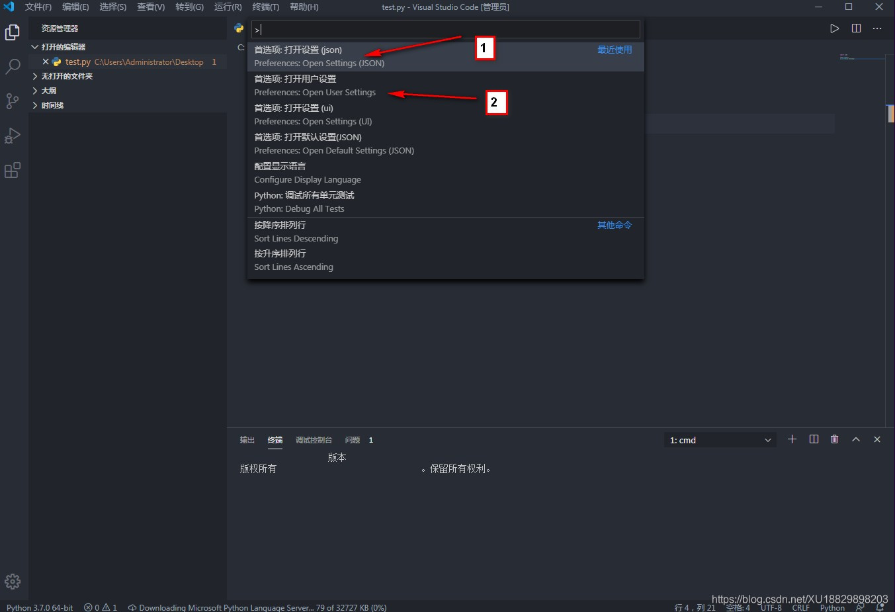Viewport: 895px width, 612px height.
Task: Open the 查看(V) menu
Action: (x=151, y=7)
